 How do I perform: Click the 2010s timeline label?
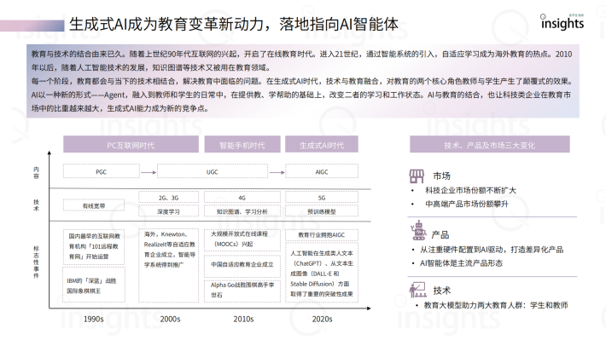(x=243, y=320)
